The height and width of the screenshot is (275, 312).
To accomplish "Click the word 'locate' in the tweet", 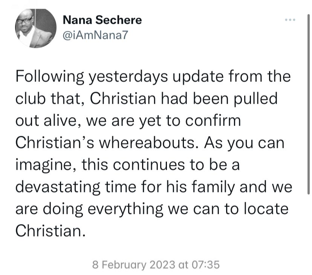I will pos(266,209).
